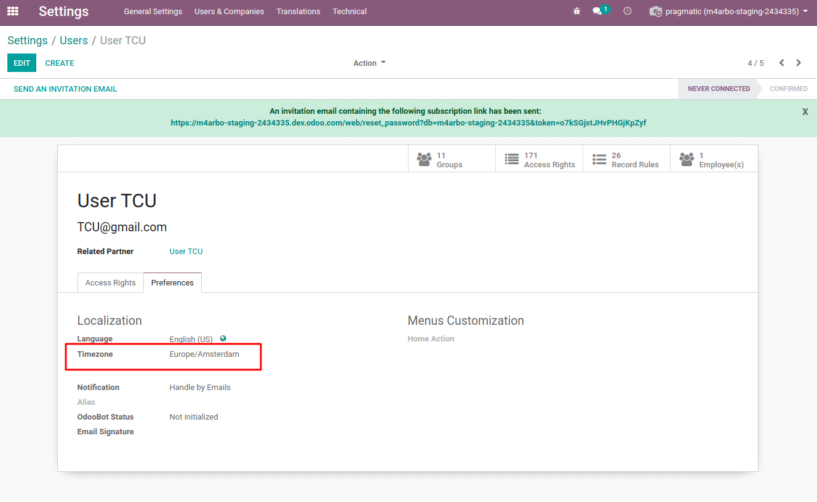Screen dimensions: 817x502
Task: Open the General Settings menu
Action: click(x=153, y=11)
